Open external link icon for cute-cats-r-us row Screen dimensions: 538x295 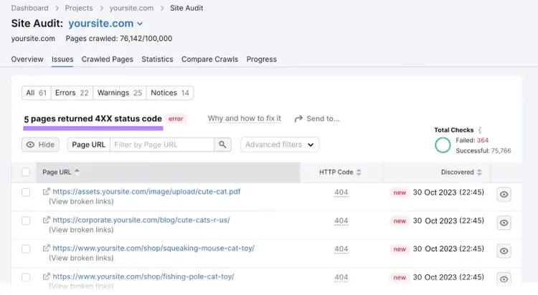47,220
